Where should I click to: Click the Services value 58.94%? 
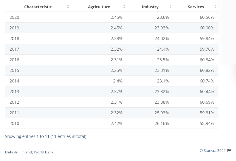coord(207,123)
